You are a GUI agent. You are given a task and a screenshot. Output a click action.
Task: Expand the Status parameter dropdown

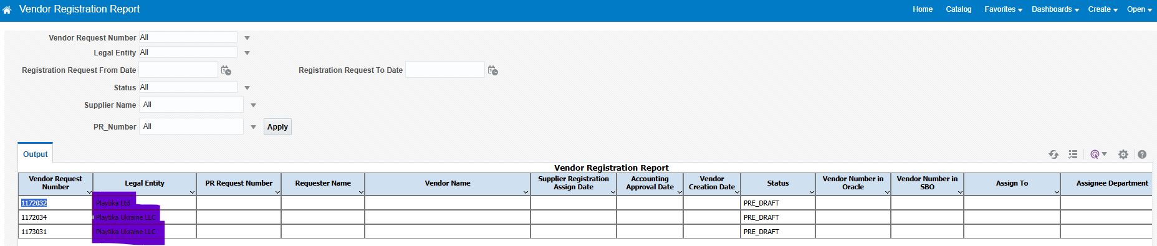click(247, 88)
